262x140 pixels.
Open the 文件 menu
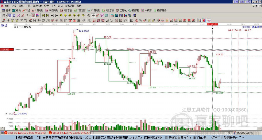pyautogui.click(x=7, y=6)
